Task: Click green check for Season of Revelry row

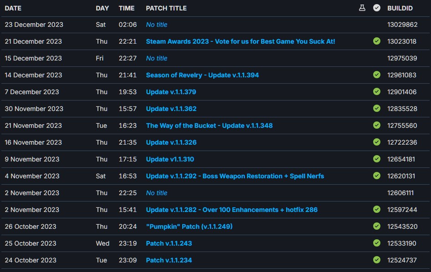Action: pos(377,75)
